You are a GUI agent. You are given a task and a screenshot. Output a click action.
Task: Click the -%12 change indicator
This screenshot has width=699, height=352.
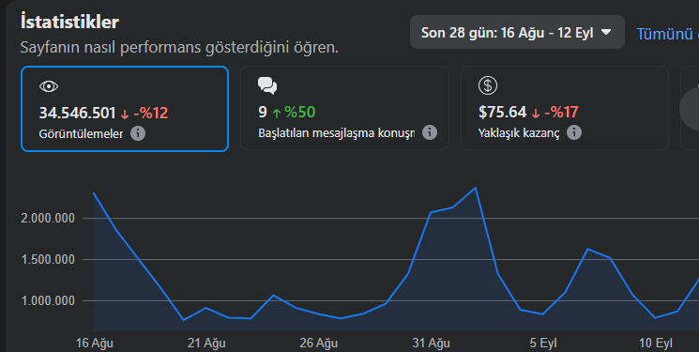point(151,113)
